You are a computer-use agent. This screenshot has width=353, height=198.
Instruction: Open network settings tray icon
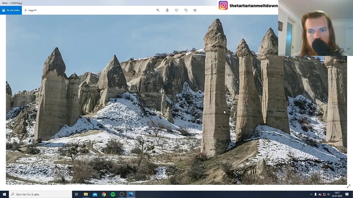click(324, 194)
